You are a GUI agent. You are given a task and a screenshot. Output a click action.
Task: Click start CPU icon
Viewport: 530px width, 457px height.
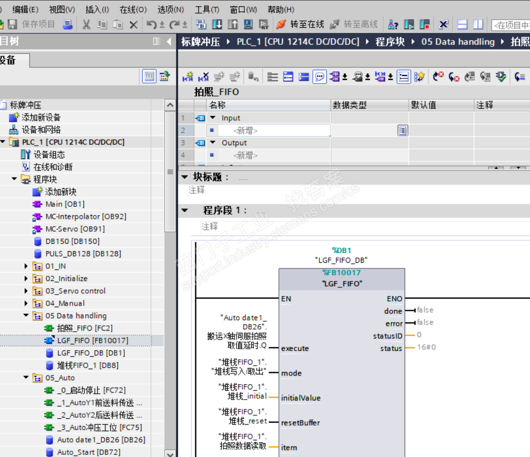[409, 25]
